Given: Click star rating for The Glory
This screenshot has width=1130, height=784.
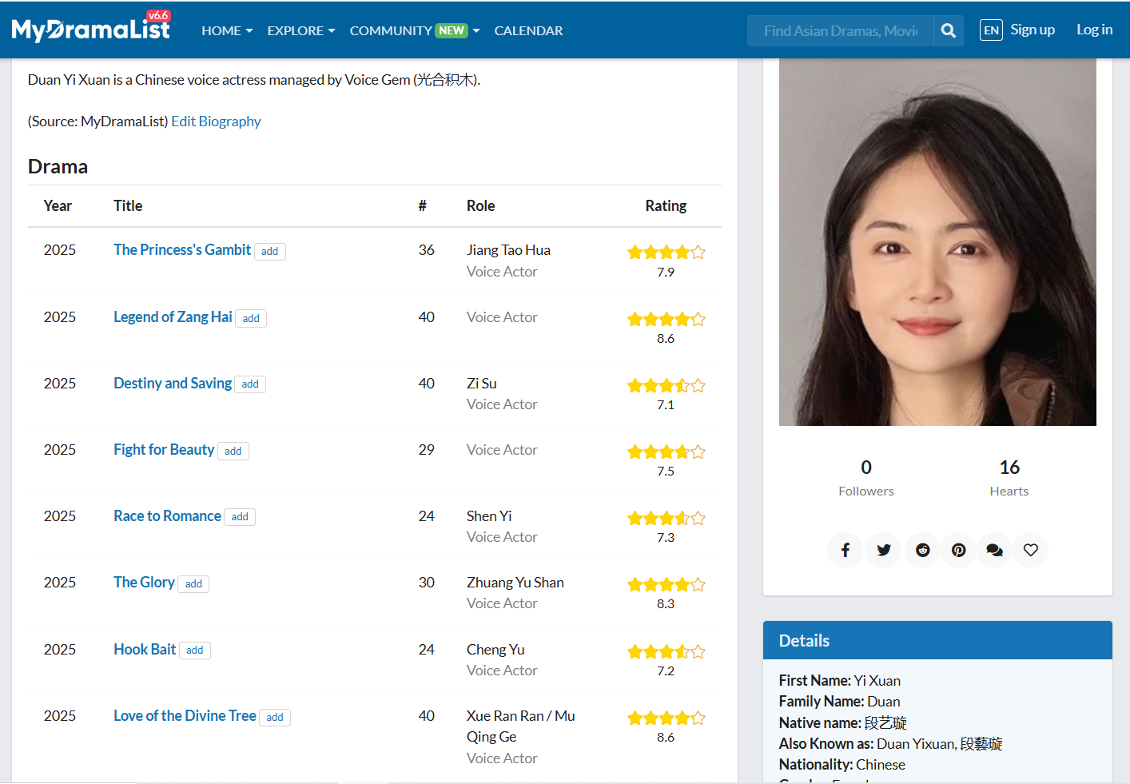Looking at the screenshot, I should click(x=666, y=585).
